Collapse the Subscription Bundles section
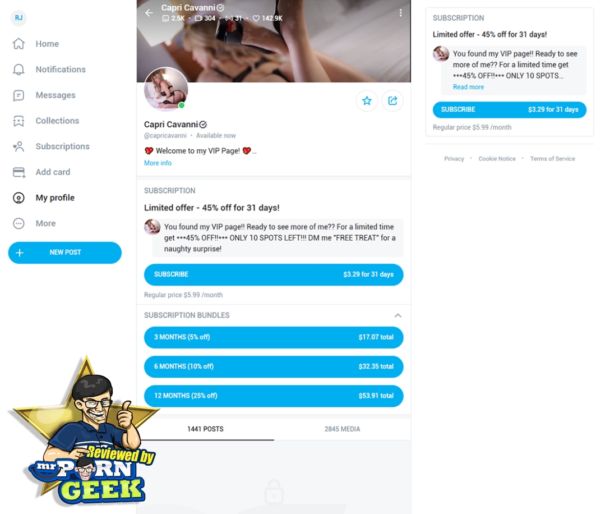The height and width of the screenshot is (514, 601). tap(398, 315)
